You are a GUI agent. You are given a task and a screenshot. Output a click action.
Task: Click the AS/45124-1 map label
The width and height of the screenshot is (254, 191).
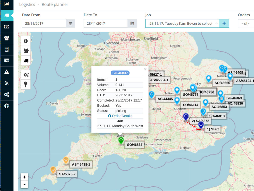244,81
